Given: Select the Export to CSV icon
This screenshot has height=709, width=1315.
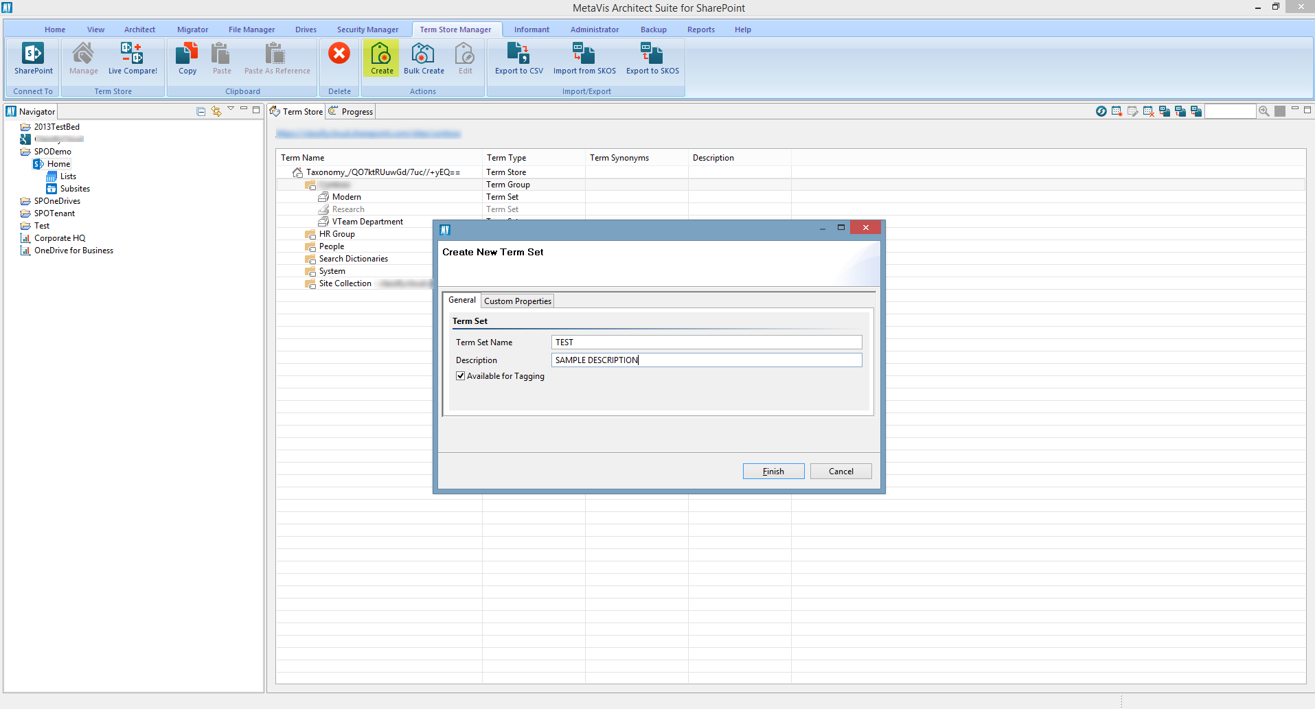Looking at the screenshot, I should [x=518, y=58].
